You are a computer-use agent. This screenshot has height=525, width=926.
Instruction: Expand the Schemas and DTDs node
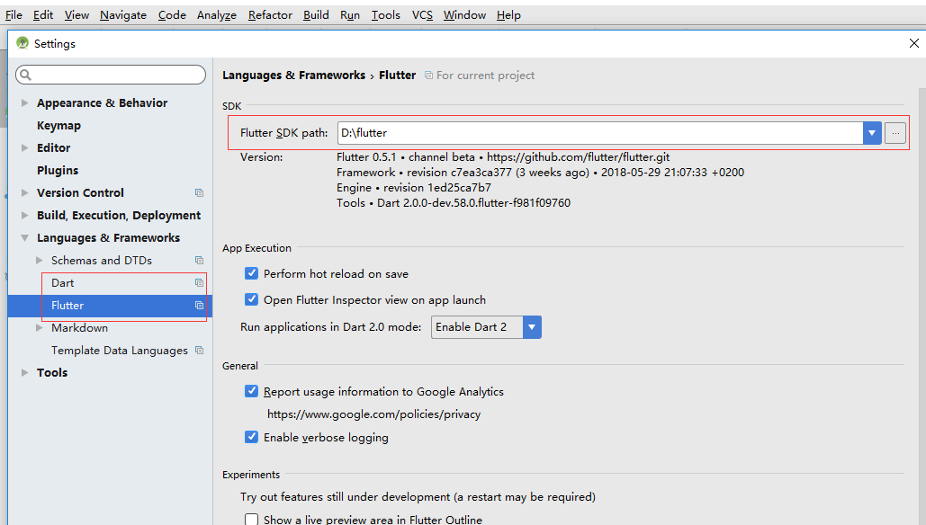point(39,260)
